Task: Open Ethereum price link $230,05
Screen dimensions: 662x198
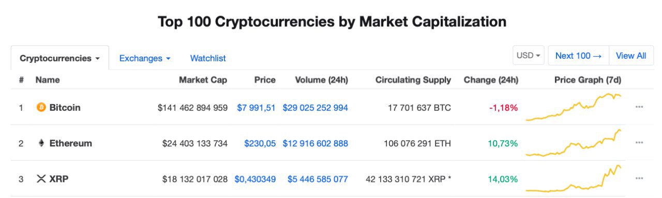Action: pyautogui.click(x=260, y=143)
